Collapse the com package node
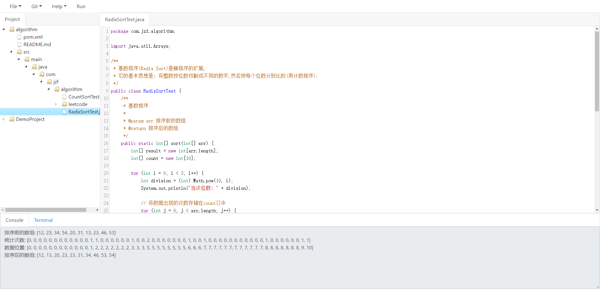600x292 pixels. coord(34,74)
